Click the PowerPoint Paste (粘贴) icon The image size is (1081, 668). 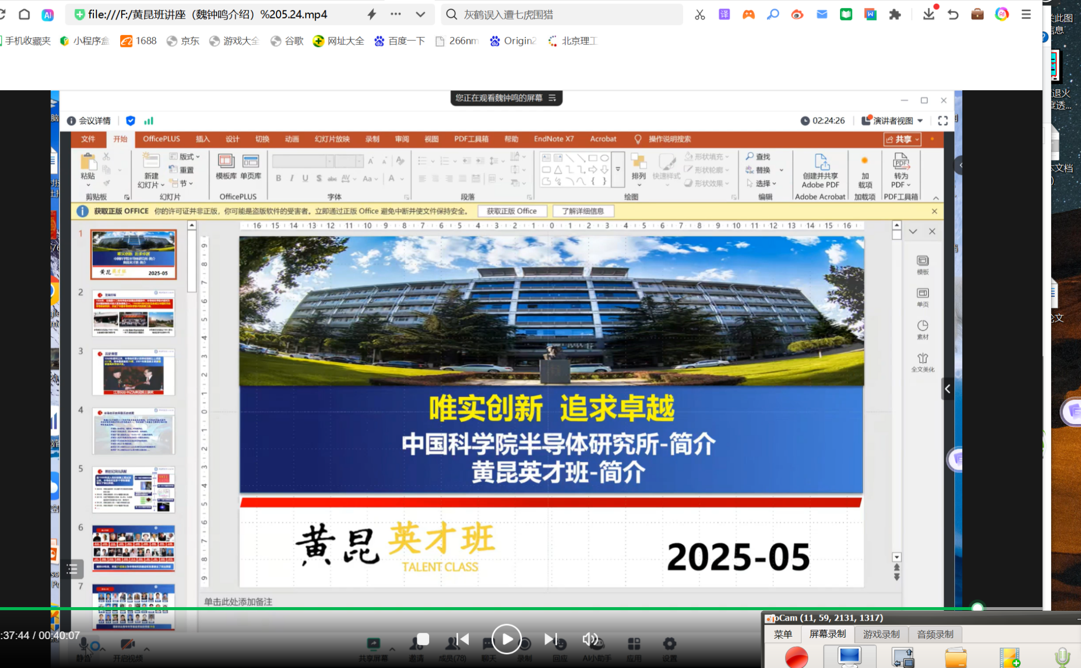[x=88, y=163]
